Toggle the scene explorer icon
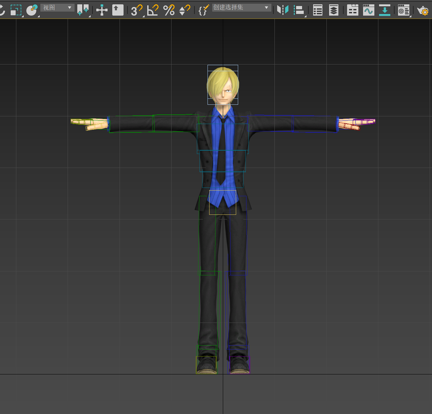 tap(318, 10)
